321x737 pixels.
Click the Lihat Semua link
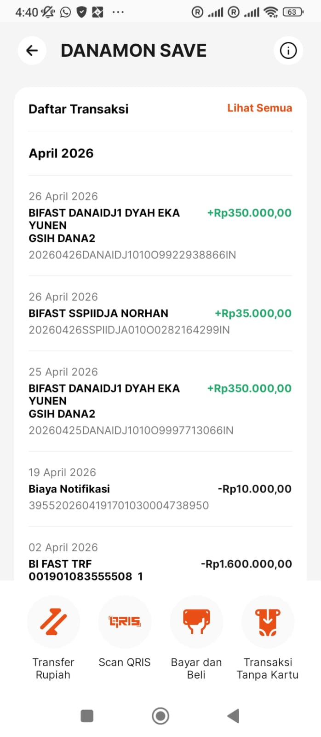(x=259, y=108)
